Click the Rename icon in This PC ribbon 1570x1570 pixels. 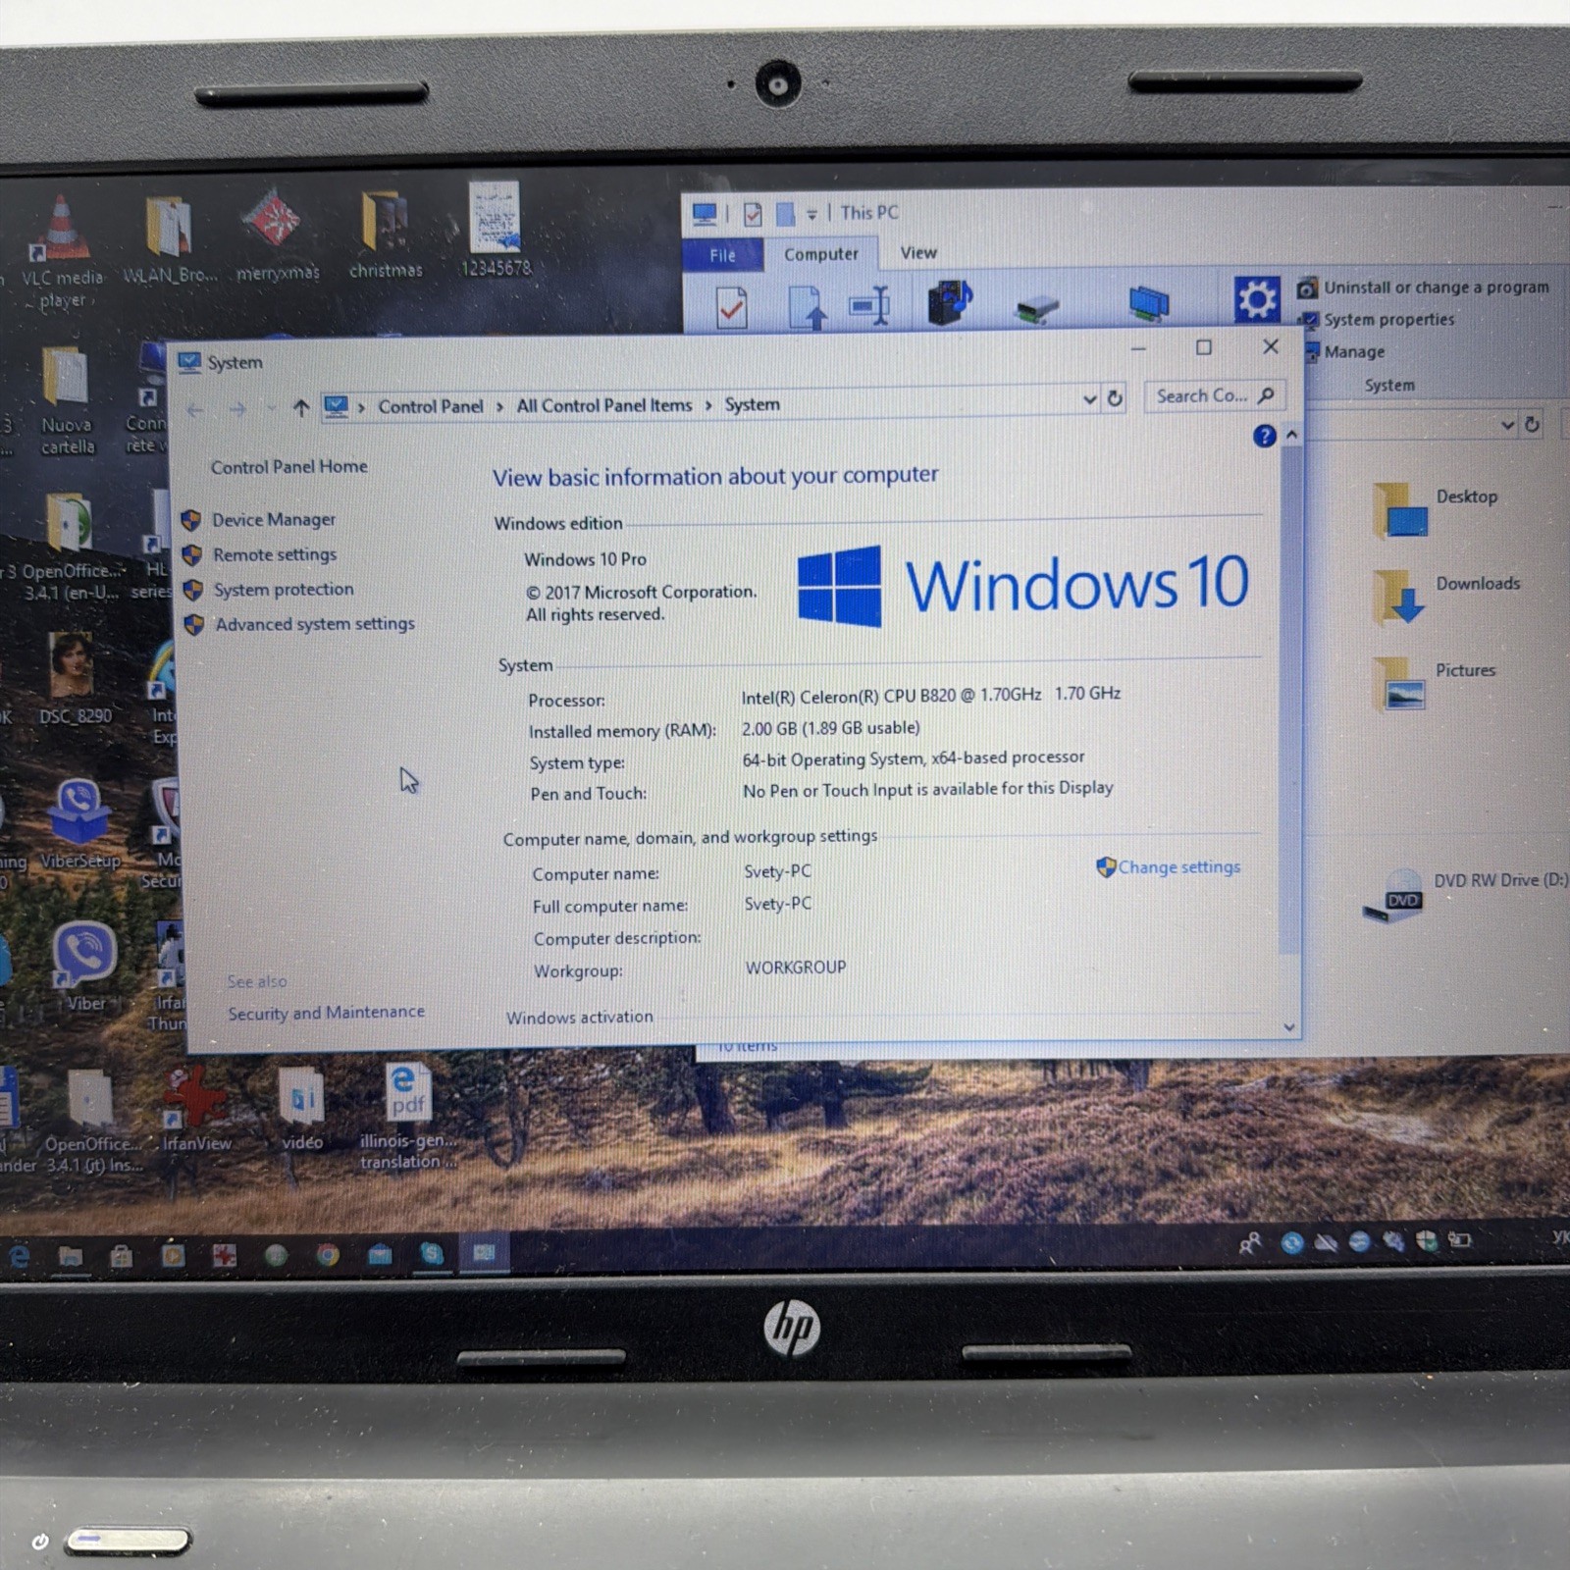pos(870,306)
